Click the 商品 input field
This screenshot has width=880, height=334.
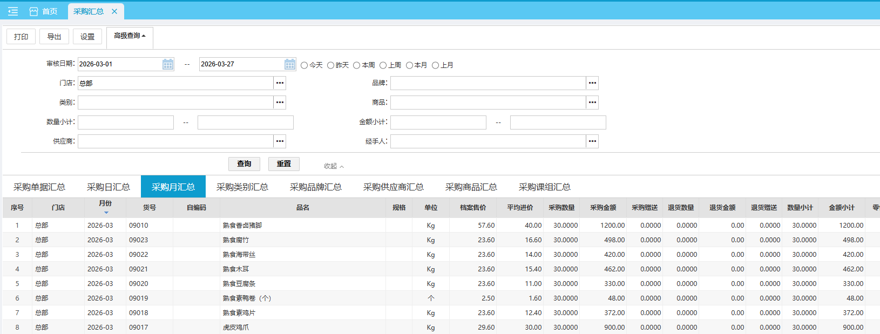(488, 103)
